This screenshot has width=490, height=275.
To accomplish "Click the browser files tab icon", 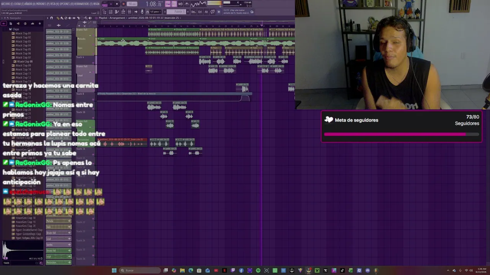I will pyautogui.click(x=11, y=24).
